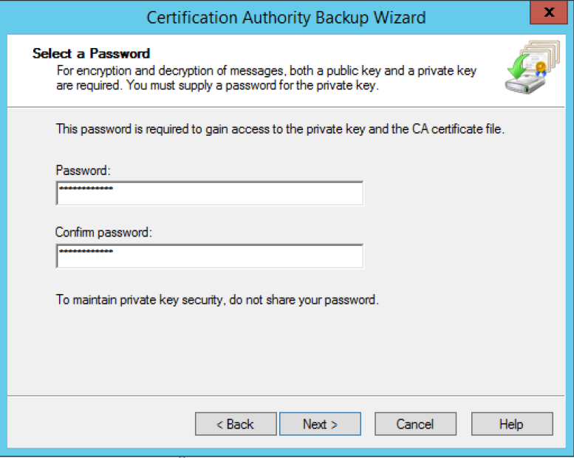Click the public and private key description
The image size is (574, 458).
click(266, 78)
